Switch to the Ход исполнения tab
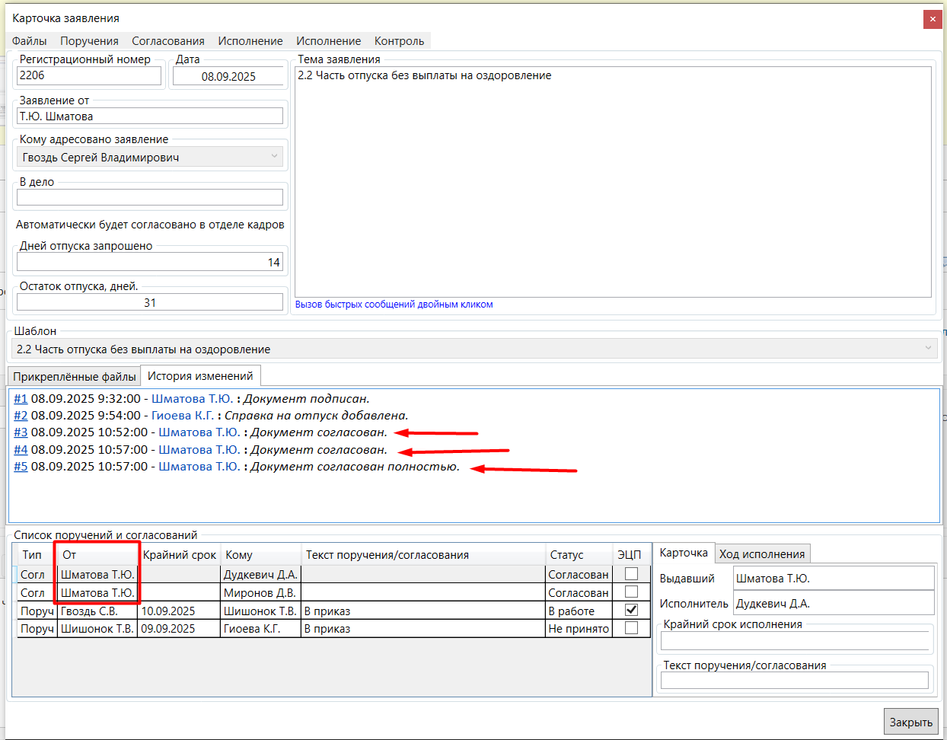 [x=762, y=554]
